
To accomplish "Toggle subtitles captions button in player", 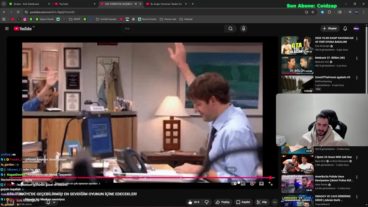I will point(243,183).
